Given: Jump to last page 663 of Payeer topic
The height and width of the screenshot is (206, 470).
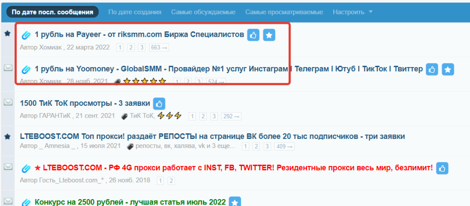Looking at the screenshot, I should tap(159, 47).
